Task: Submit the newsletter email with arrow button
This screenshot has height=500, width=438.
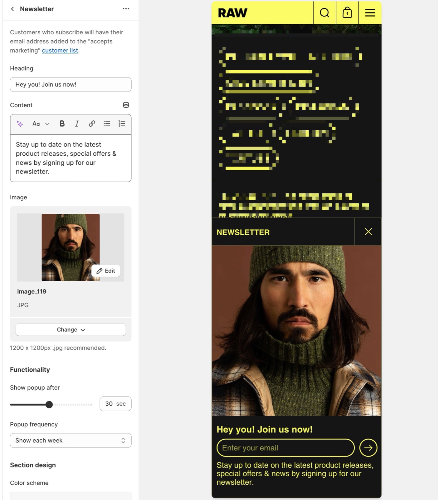Action: 368,448
